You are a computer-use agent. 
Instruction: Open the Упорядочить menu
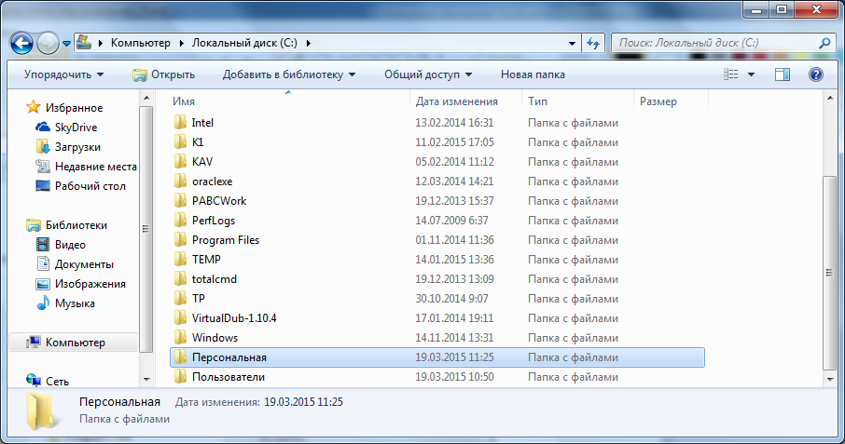[63, 74]
